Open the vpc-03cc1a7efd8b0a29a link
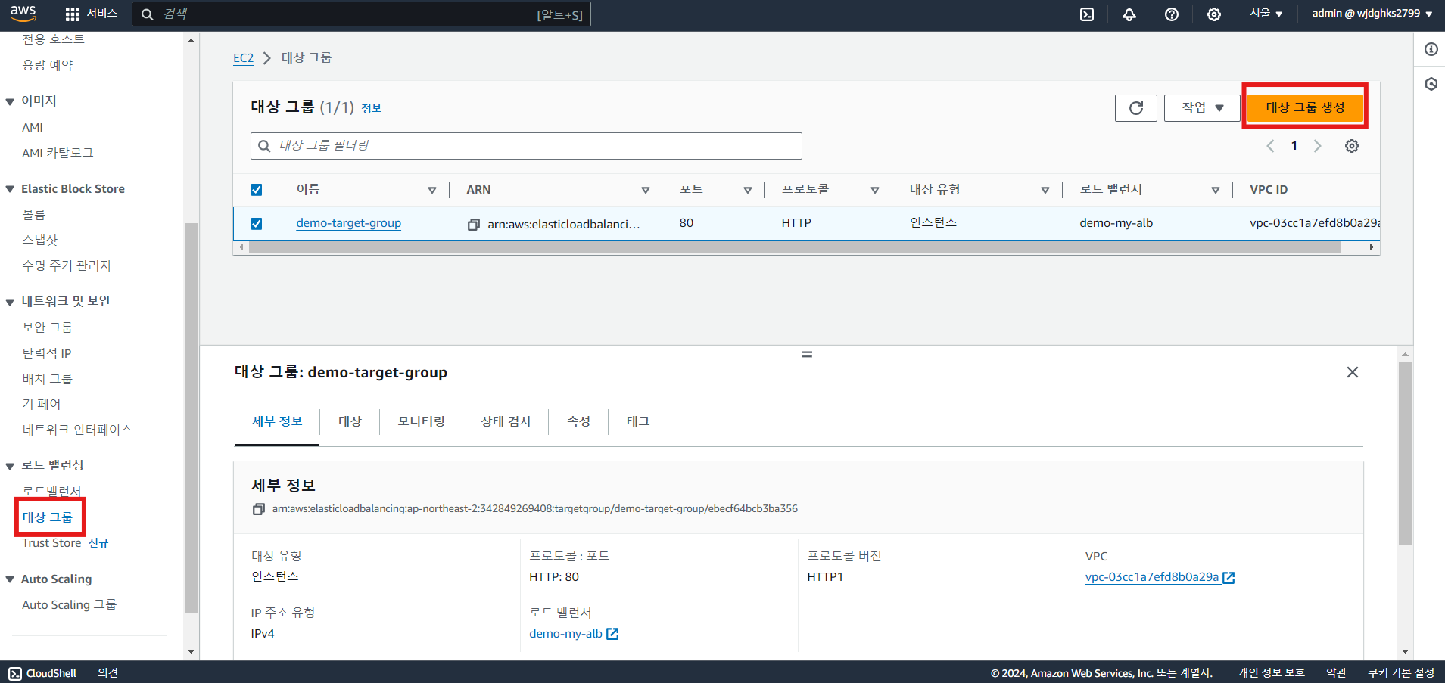Viewport: 1445px width, 683px height. click(x=1152, y=577)
